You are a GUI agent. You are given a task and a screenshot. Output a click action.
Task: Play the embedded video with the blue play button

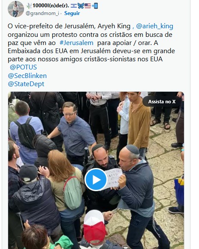coord(96,180)
